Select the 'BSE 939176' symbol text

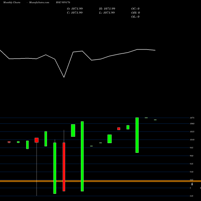pos(63,2)
